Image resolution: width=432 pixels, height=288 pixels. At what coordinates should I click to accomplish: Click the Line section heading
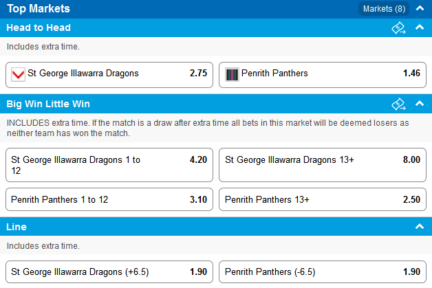pos(17,227)
